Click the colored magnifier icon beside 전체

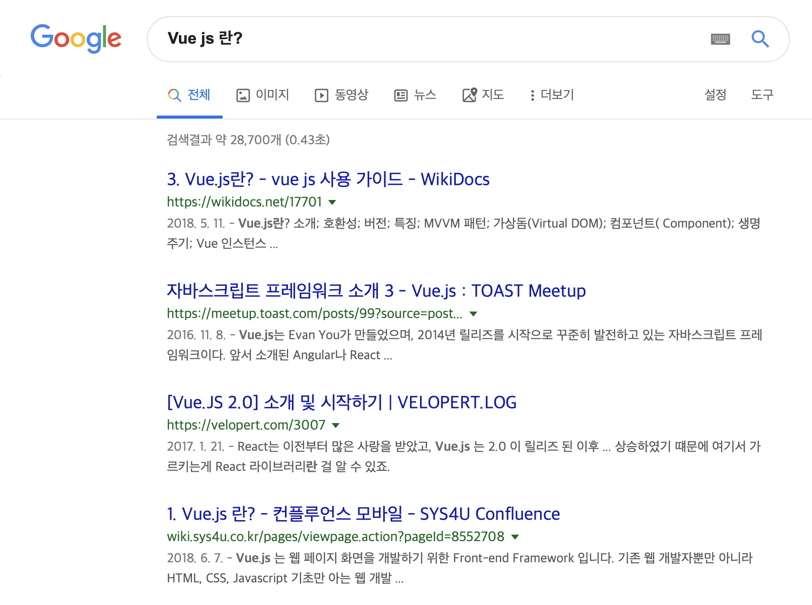coord(174,95)
